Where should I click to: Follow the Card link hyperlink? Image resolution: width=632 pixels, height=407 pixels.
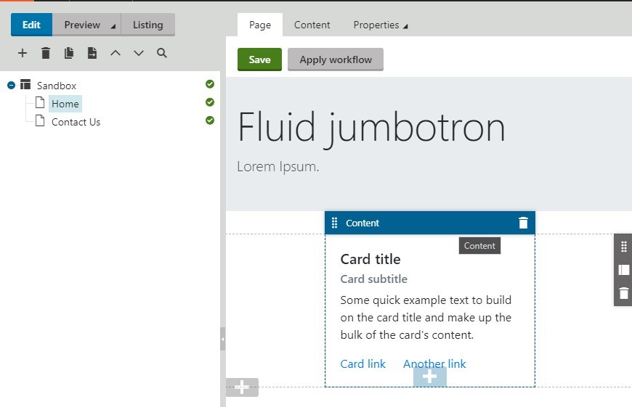(x=362, y=364)
